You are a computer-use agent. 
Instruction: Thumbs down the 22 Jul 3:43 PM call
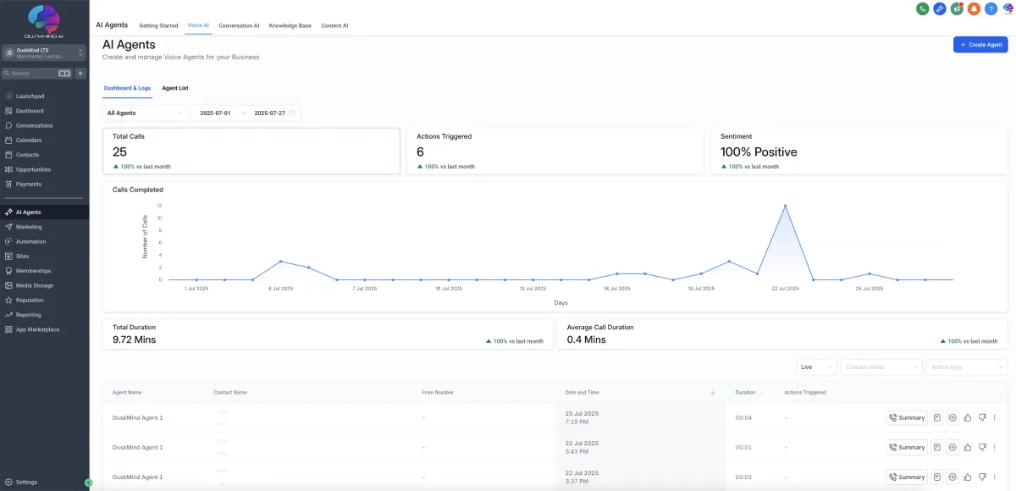982,447
